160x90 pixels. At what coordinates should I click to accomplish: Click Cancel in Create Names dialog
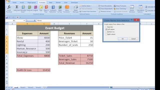click(x=133, y=39)
